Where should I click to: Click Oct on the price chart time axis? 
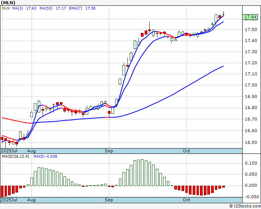pyautogui.click(x=187, y=151)
